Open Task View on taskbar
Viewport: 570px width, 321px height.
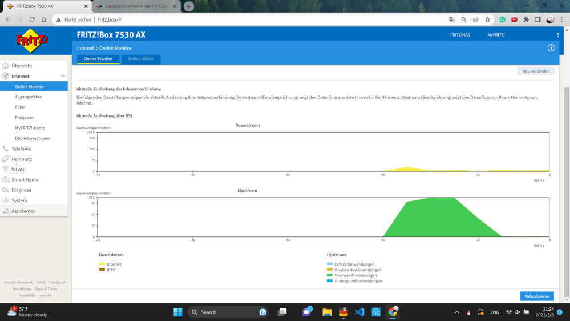pyautogui.click(x=282, y=312)
